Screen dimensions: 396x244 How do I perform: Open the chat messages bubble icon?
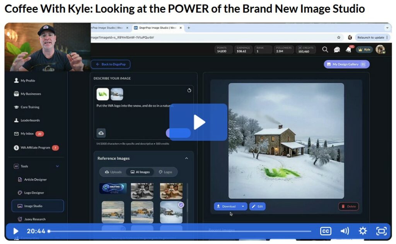pos(337,50)
